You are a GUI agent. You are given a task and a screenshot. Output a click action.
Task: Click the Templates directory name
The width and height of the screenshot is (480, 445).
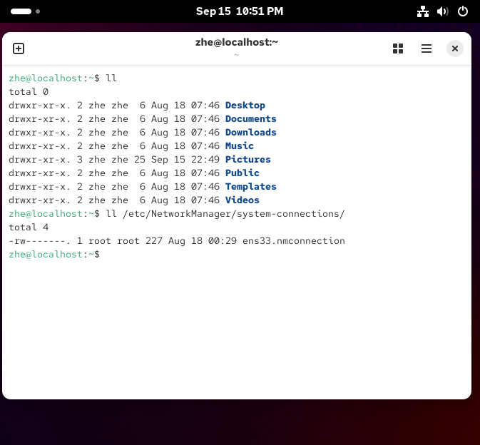click(251, 186)
